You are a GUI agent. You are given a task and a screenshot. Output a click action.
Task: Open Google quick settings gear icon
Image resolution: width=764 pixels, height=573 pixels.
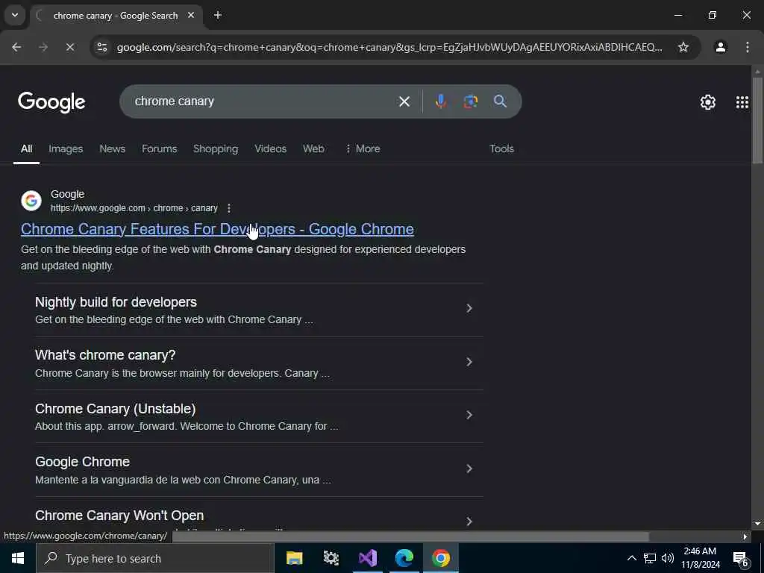point(707,102)
